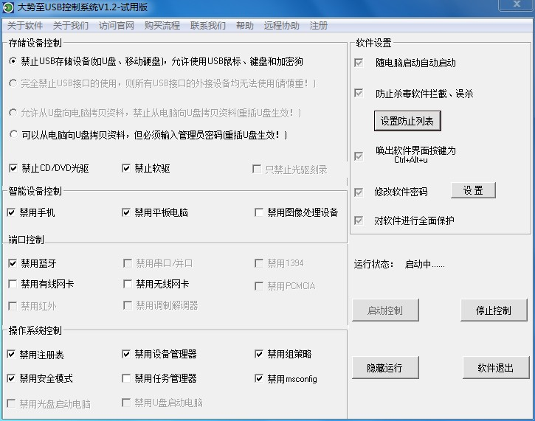
Task: Click the app icon in title bar
Action: [x=8, y=7]
